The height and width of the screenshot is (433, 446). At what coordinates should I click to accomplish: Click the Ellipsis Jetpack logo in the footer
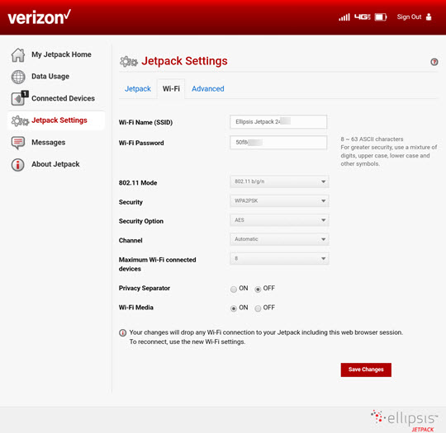405,421
